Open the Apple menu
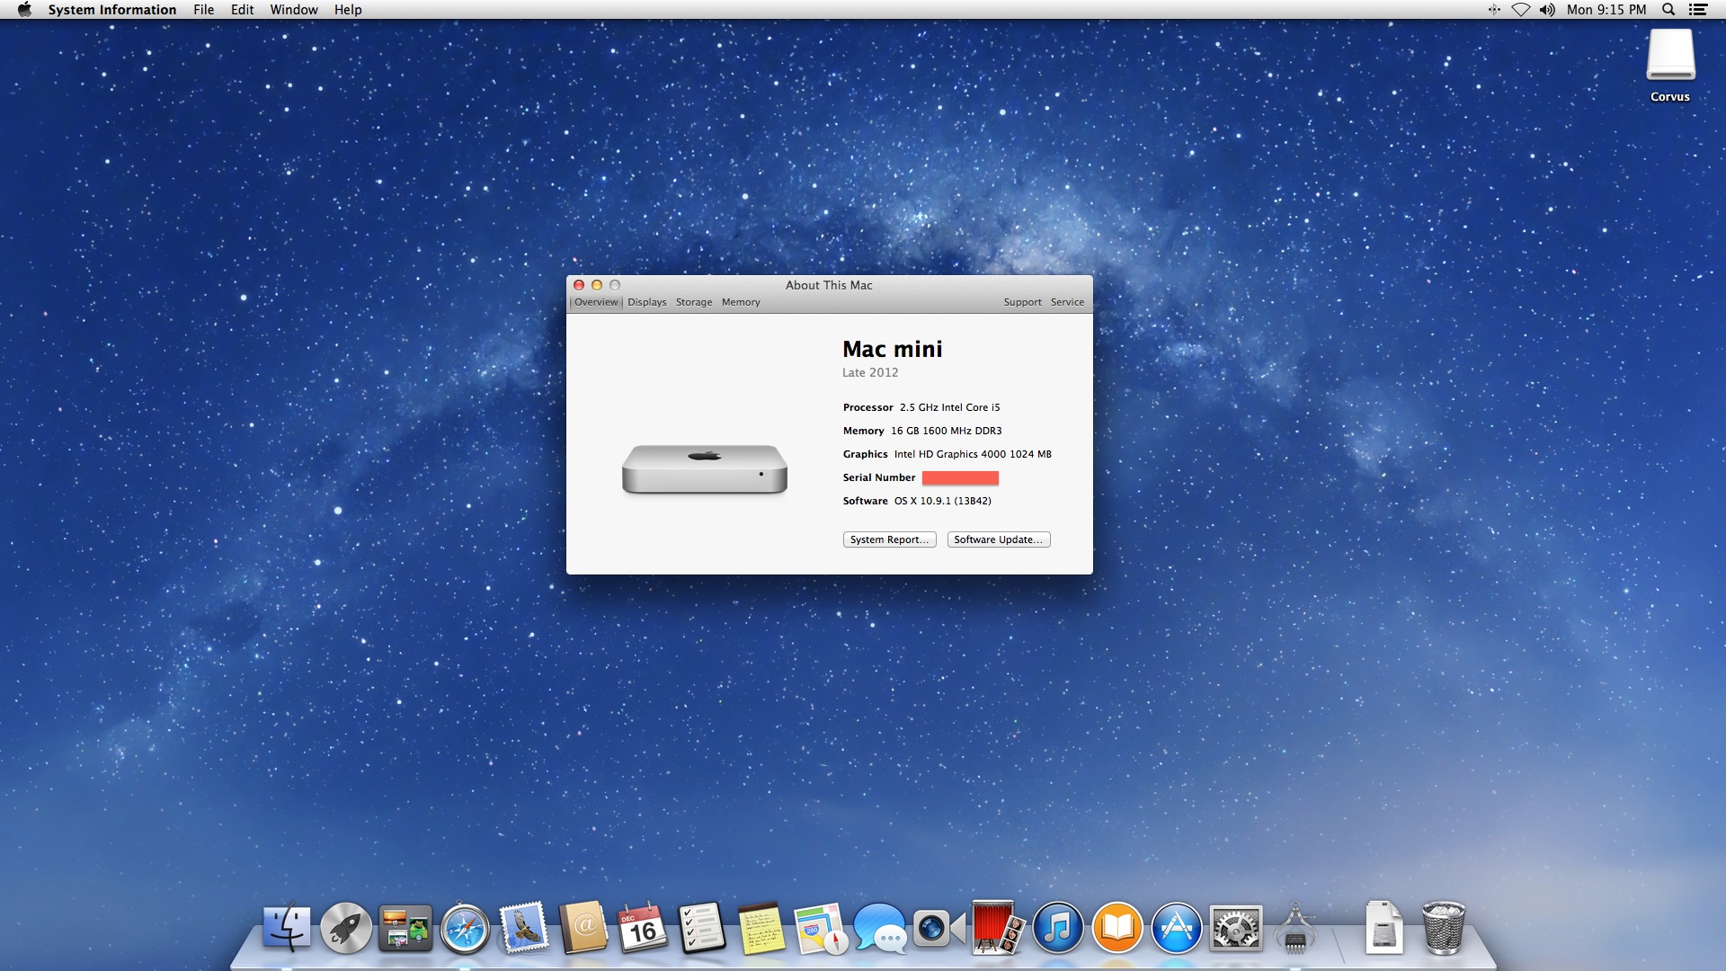The width and height of the screenshot is (1726, 971). 24,10
